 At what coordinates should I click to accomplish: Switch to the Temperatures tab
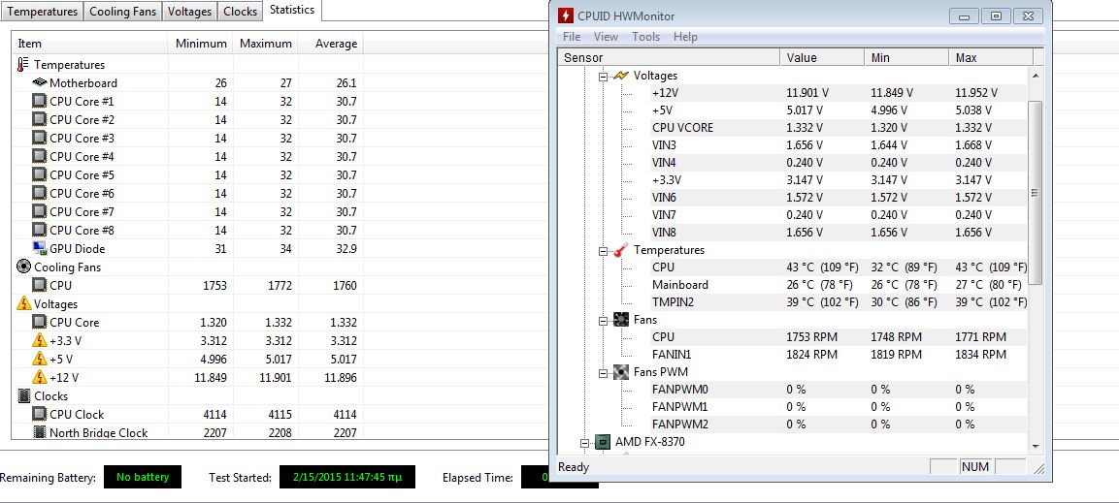pos(42,12)
